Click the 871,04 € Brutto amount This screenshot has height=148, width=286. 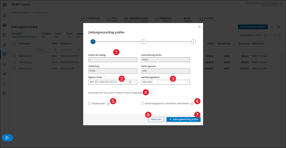pos(209,68)
